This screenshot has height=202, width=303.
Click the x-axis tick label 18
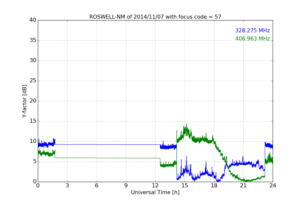214,186
